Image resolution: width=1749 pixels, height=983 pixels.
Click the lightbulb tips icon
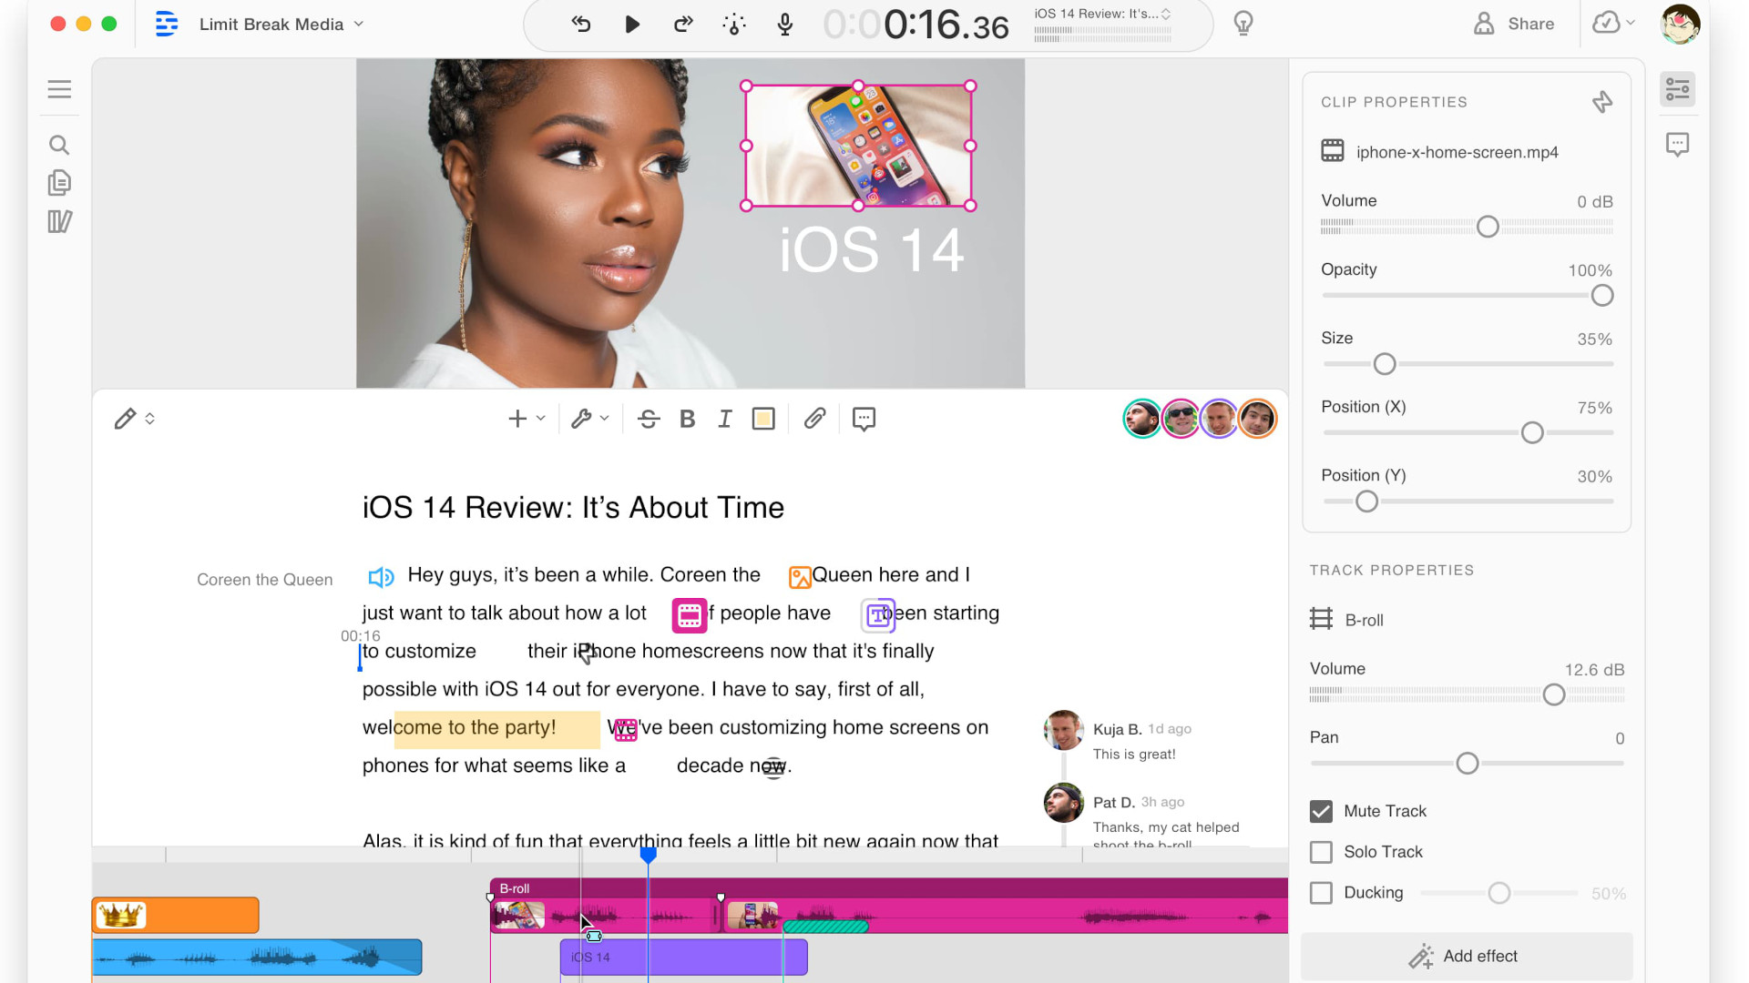click(1243, 24)
